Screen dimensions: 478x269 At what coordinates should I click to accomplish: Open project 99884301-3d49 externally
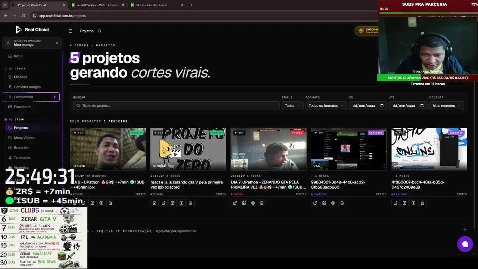tap(315, 203)
